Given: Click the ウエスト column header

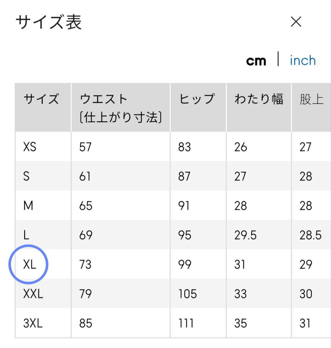Looking at the screenshot, I should 104,99.
